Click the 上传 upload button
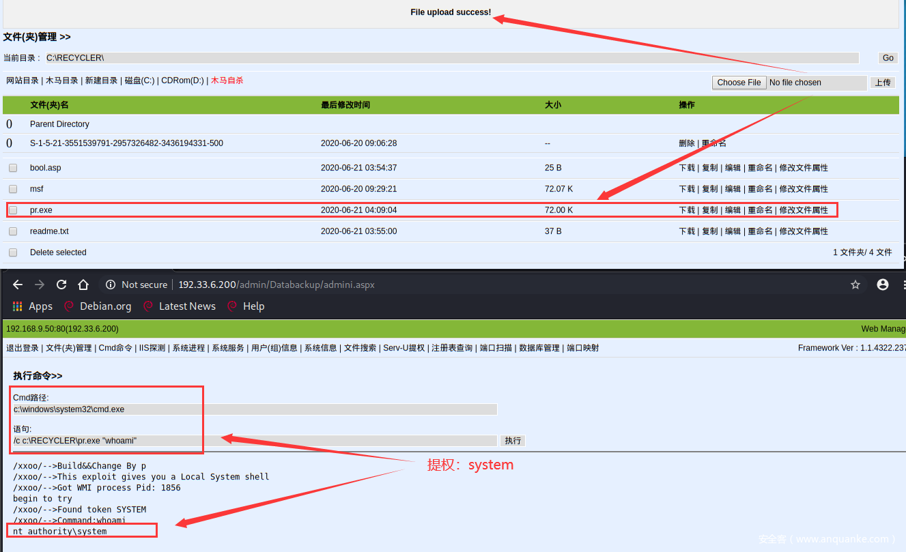This screenshot has height=552, width=906. (883, 83)
